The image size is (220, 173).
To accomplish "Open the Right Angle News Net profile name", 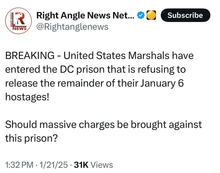I will point(86,15).
